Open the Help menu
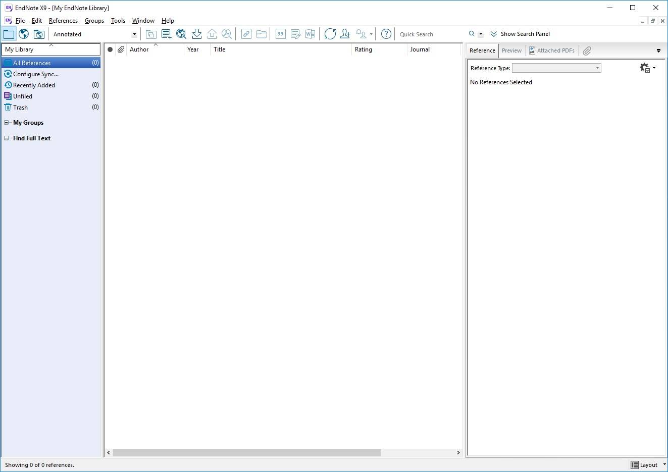 tap(168, 21)
